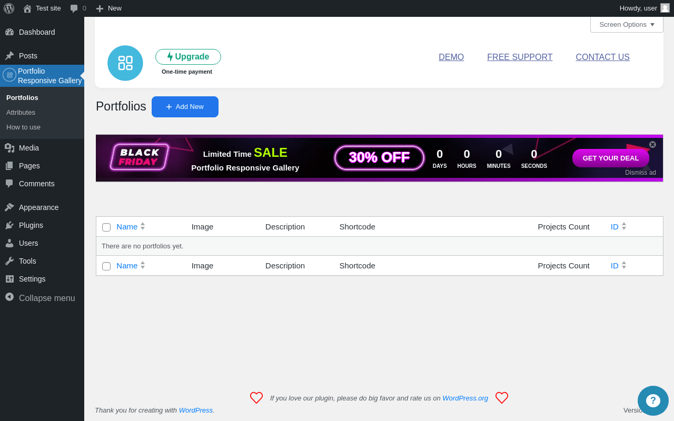
Task: Open the comments bubble in admin bar
Action: point(78,8)
